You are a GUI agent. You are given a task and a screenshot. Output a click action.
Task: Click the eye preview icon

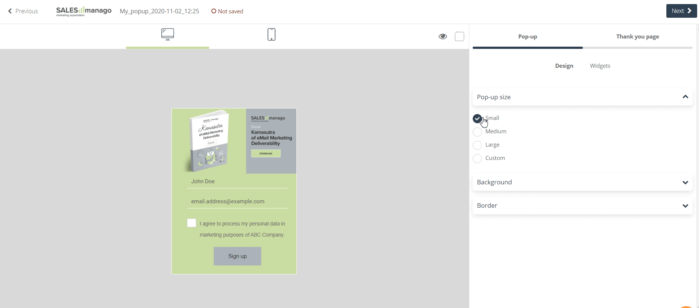click(443, 36)
